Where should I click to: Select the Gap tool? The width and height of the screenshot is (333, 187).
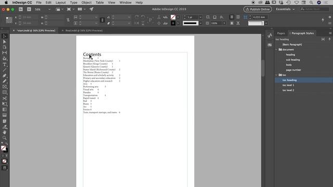pyautogui.click(x=5, y=52)
